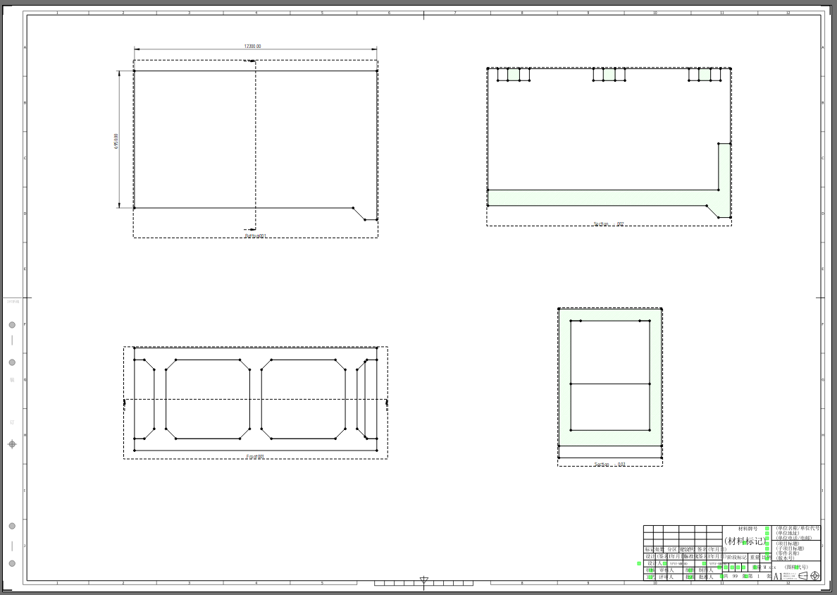Select the Front001 view label
This screenshot has height=595, width=837.
pos(255,457)
